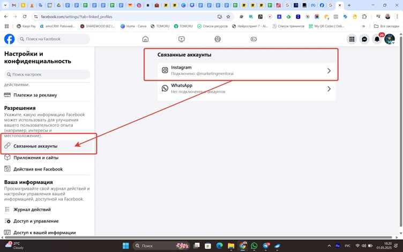Open the Facebook Home feed icon
This screenshot has width=403, height=252.
pos(145,39)
